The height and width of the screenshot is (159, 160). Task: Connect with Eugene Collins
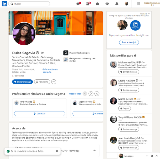pyautogui.click(x=88, y=114)
